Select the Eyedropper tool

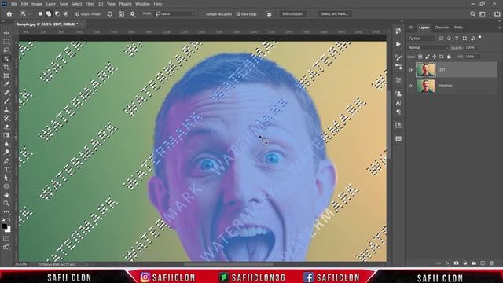point(6,84)
